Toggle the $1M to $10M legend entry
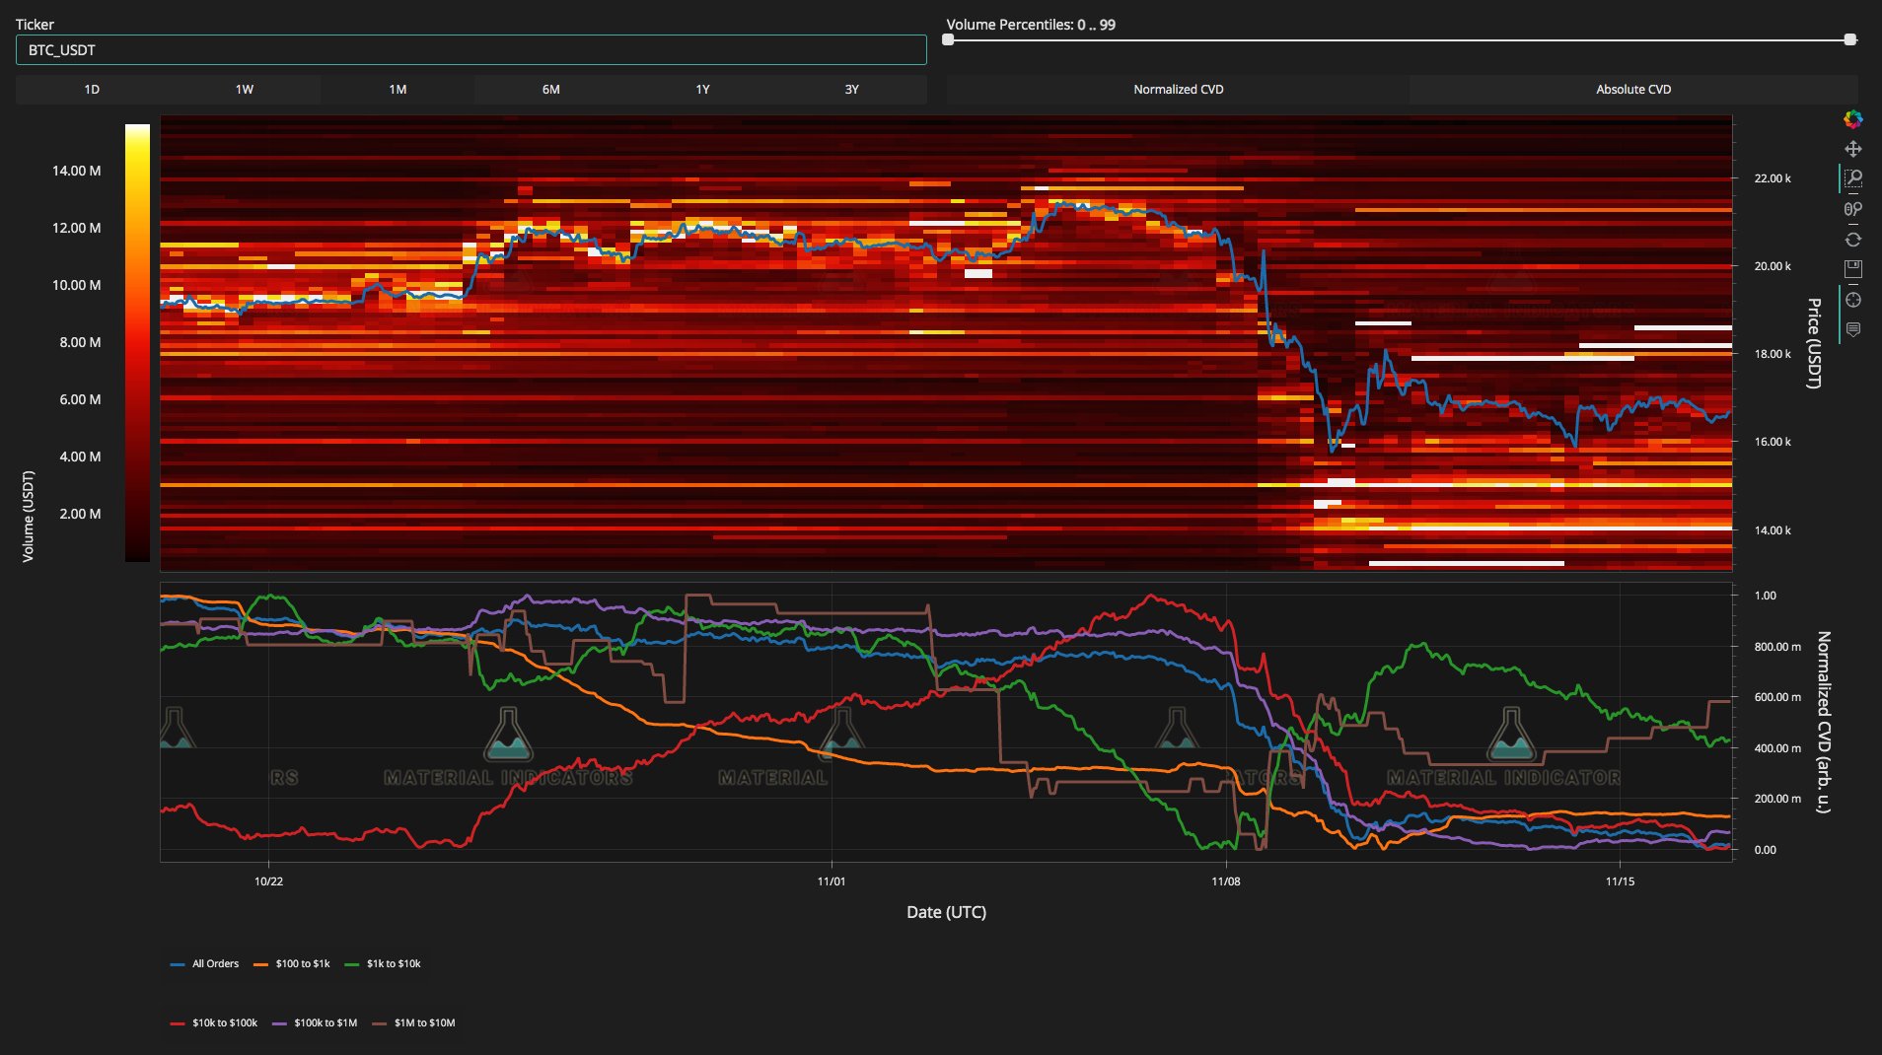1882x1055 pixels. coord(413,1022)
